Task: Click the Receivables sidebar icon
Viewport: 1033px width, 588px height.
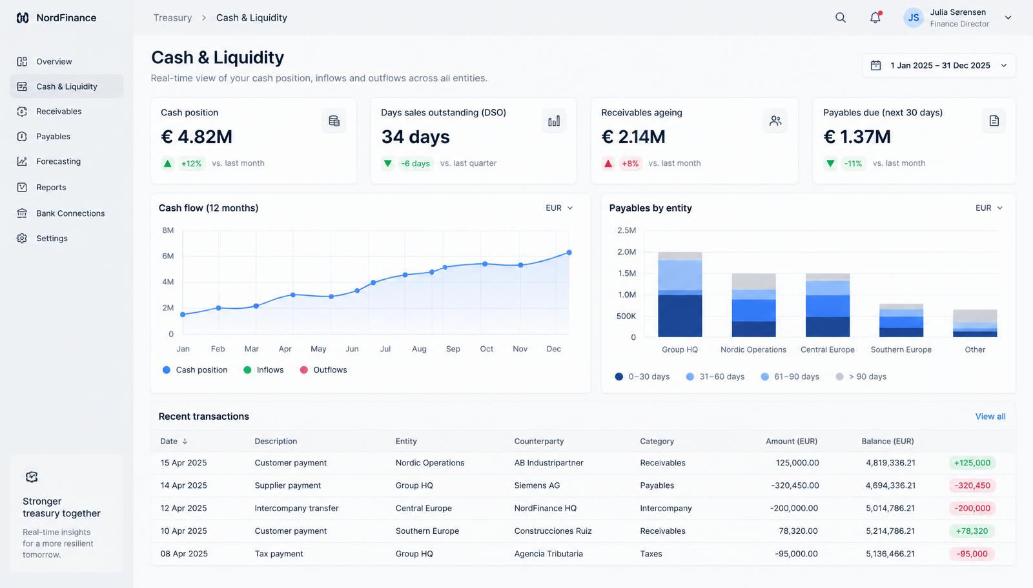Action: 22,112
